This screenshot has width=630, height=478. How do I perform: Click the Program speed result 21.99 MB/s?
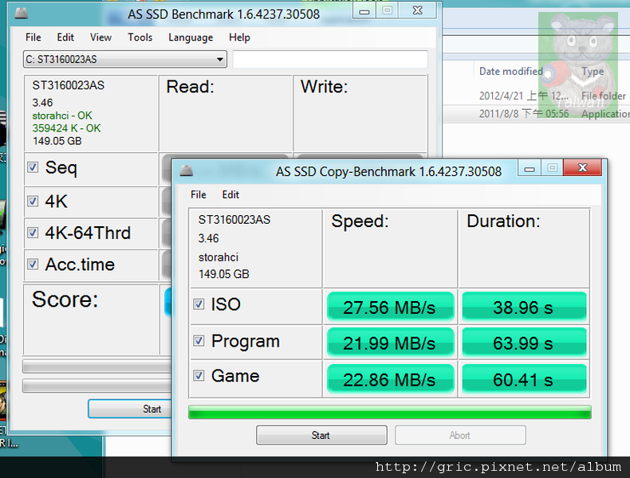tap(391, 343)
